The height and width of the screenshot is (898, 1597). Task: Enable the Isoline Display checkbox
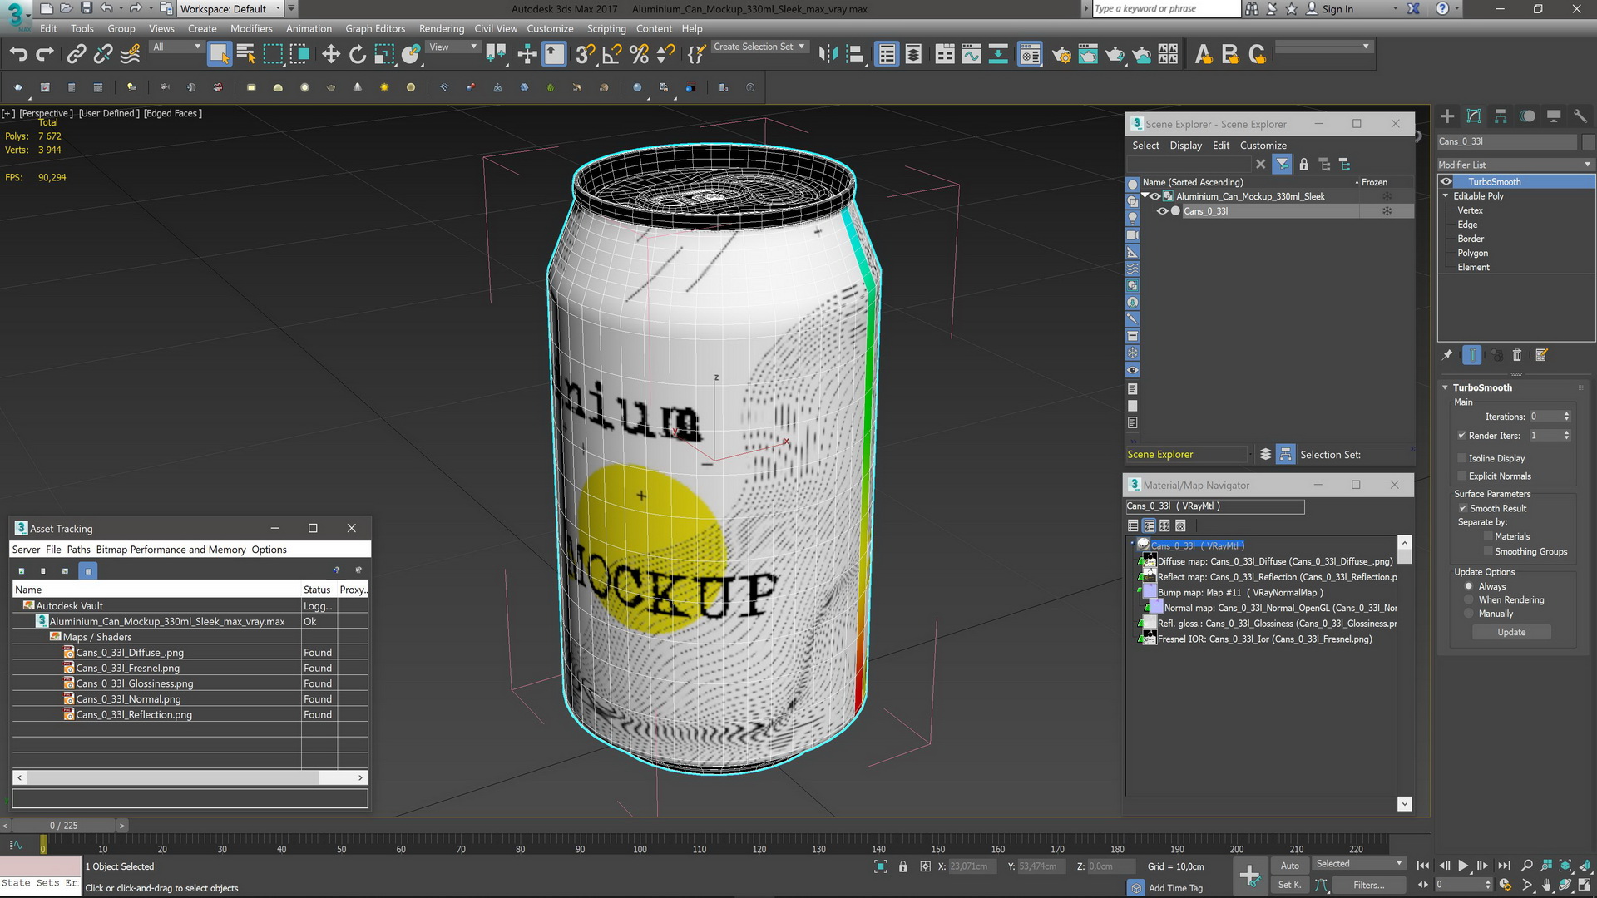[1461, 458]
